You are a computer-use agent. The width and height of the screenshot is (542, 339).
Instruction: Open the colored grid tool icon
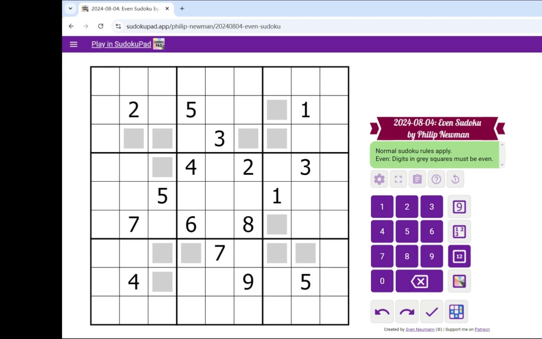click(456, 312)
